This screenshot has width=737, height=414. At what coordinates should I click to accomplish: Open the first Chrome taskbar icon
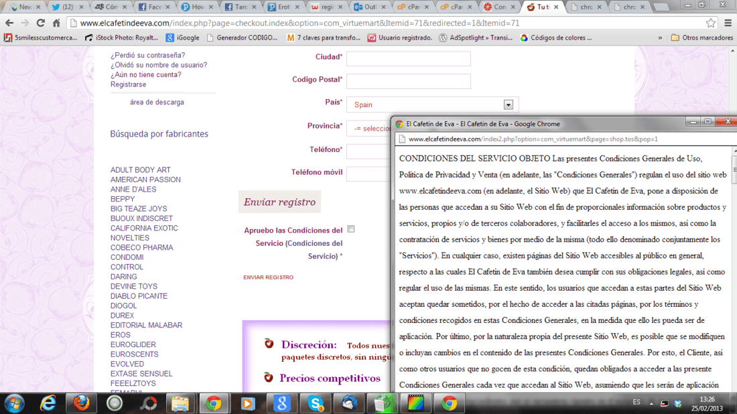click(x=214, y=403)
